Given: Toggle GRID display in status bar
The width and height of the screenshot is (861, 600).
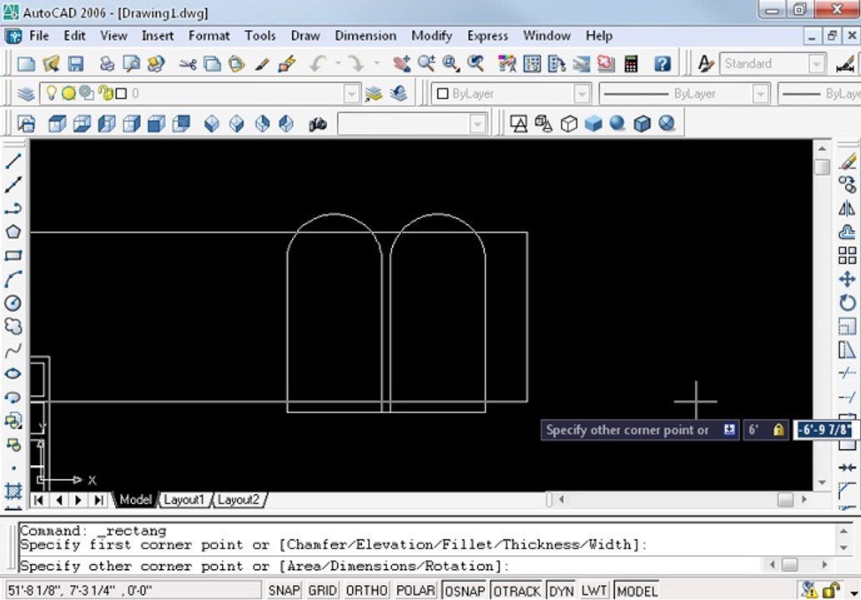Looking at the screenshot, I should pos(322,591).
